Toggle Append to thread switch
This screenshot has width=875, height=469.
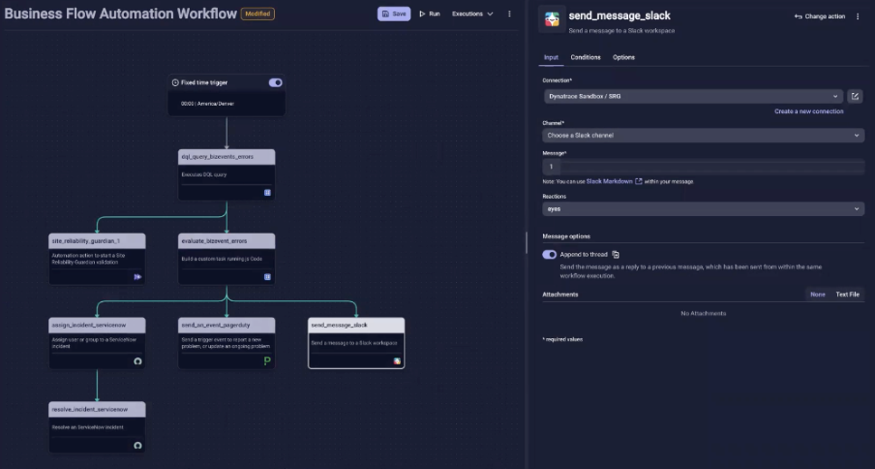[x=549, y=255]
